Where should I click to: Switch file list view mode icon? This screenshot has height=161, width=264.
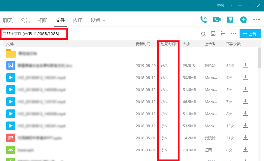(223, 33)
